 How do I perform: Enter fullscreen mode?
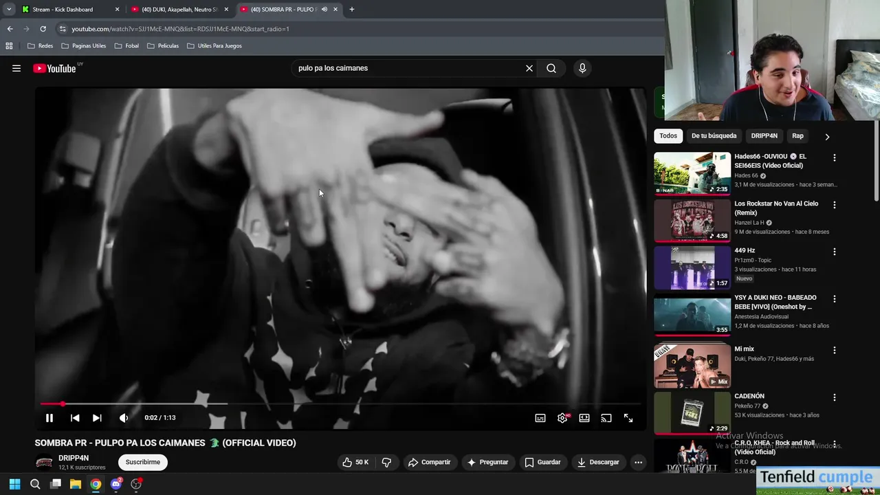628,418
